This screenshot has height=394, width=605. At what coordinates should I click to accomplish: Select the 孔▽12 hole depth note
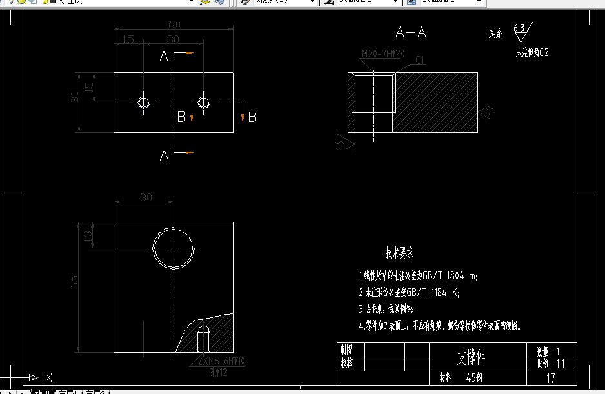click(x=219, y=372)
